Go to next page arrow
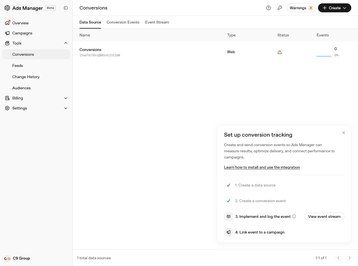 tap(350, 258)
